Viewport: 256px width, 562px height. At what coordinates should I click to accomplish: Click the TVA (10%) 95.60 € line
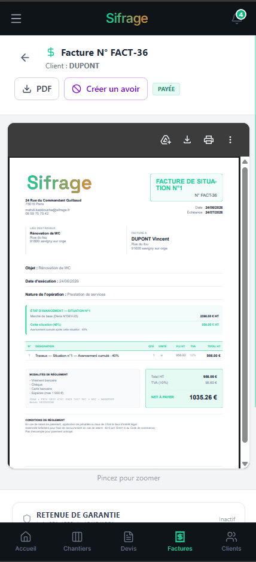pyautogui.click(x=184, y=383)
